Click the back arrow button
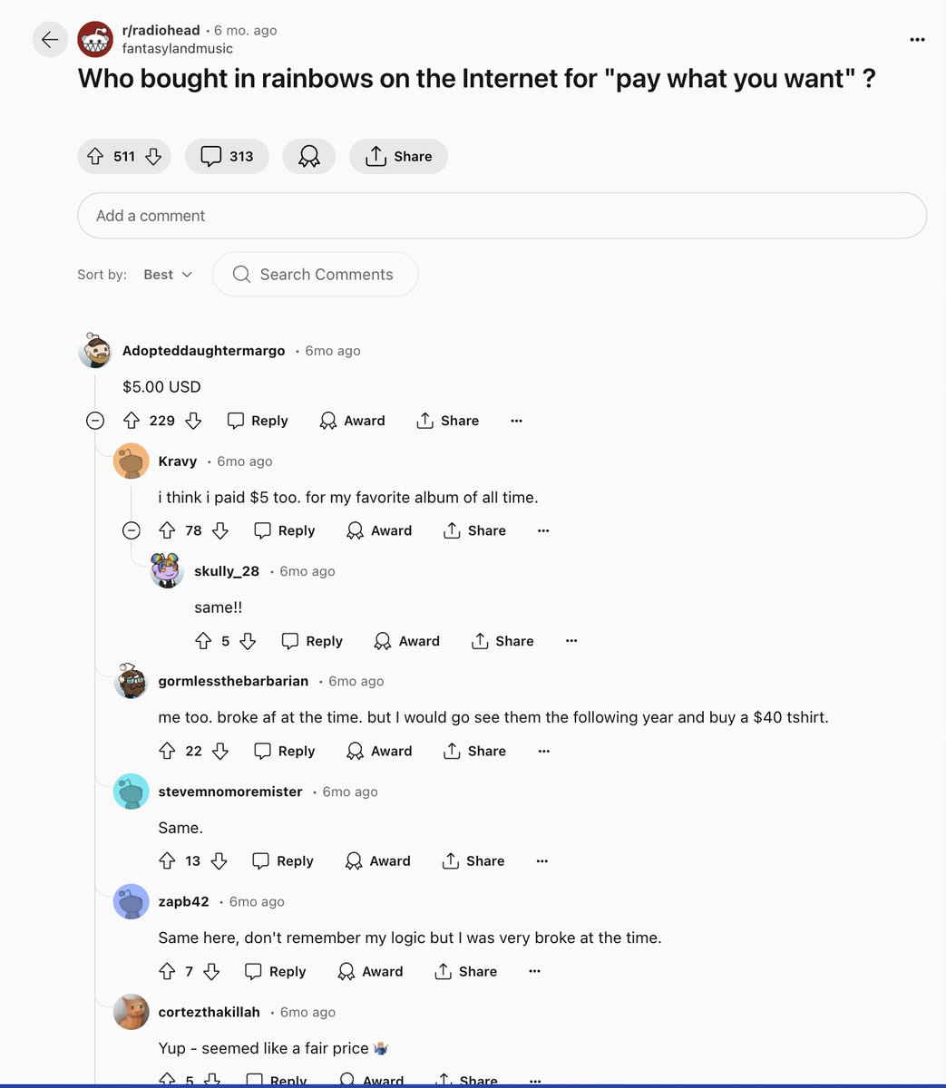Viewport: 946px width, 1088px height. coord(50,40)
